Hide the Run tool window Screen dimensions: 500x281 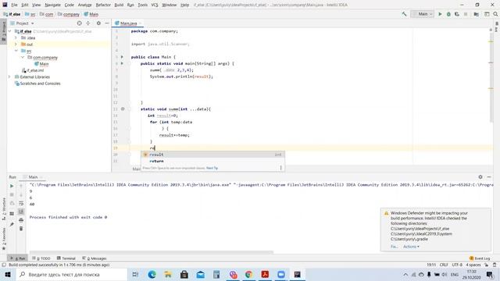coord(489,177)
